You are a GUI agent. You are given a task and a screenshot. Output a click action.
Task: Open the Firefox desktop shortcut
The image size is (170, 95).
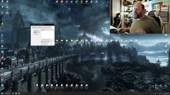click(x=57, y=2)
